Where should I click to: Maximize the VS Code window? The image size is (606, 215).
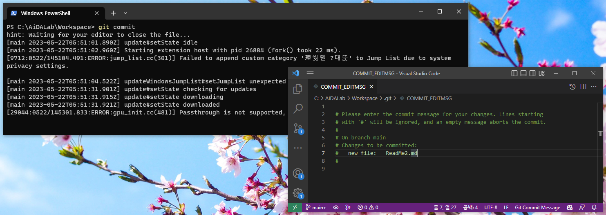point(575,73)
